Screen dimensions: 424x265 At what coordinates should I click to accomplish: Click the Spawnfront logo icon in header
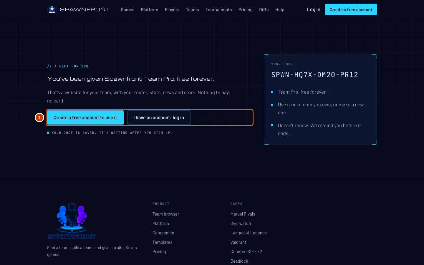coord(52,9)
